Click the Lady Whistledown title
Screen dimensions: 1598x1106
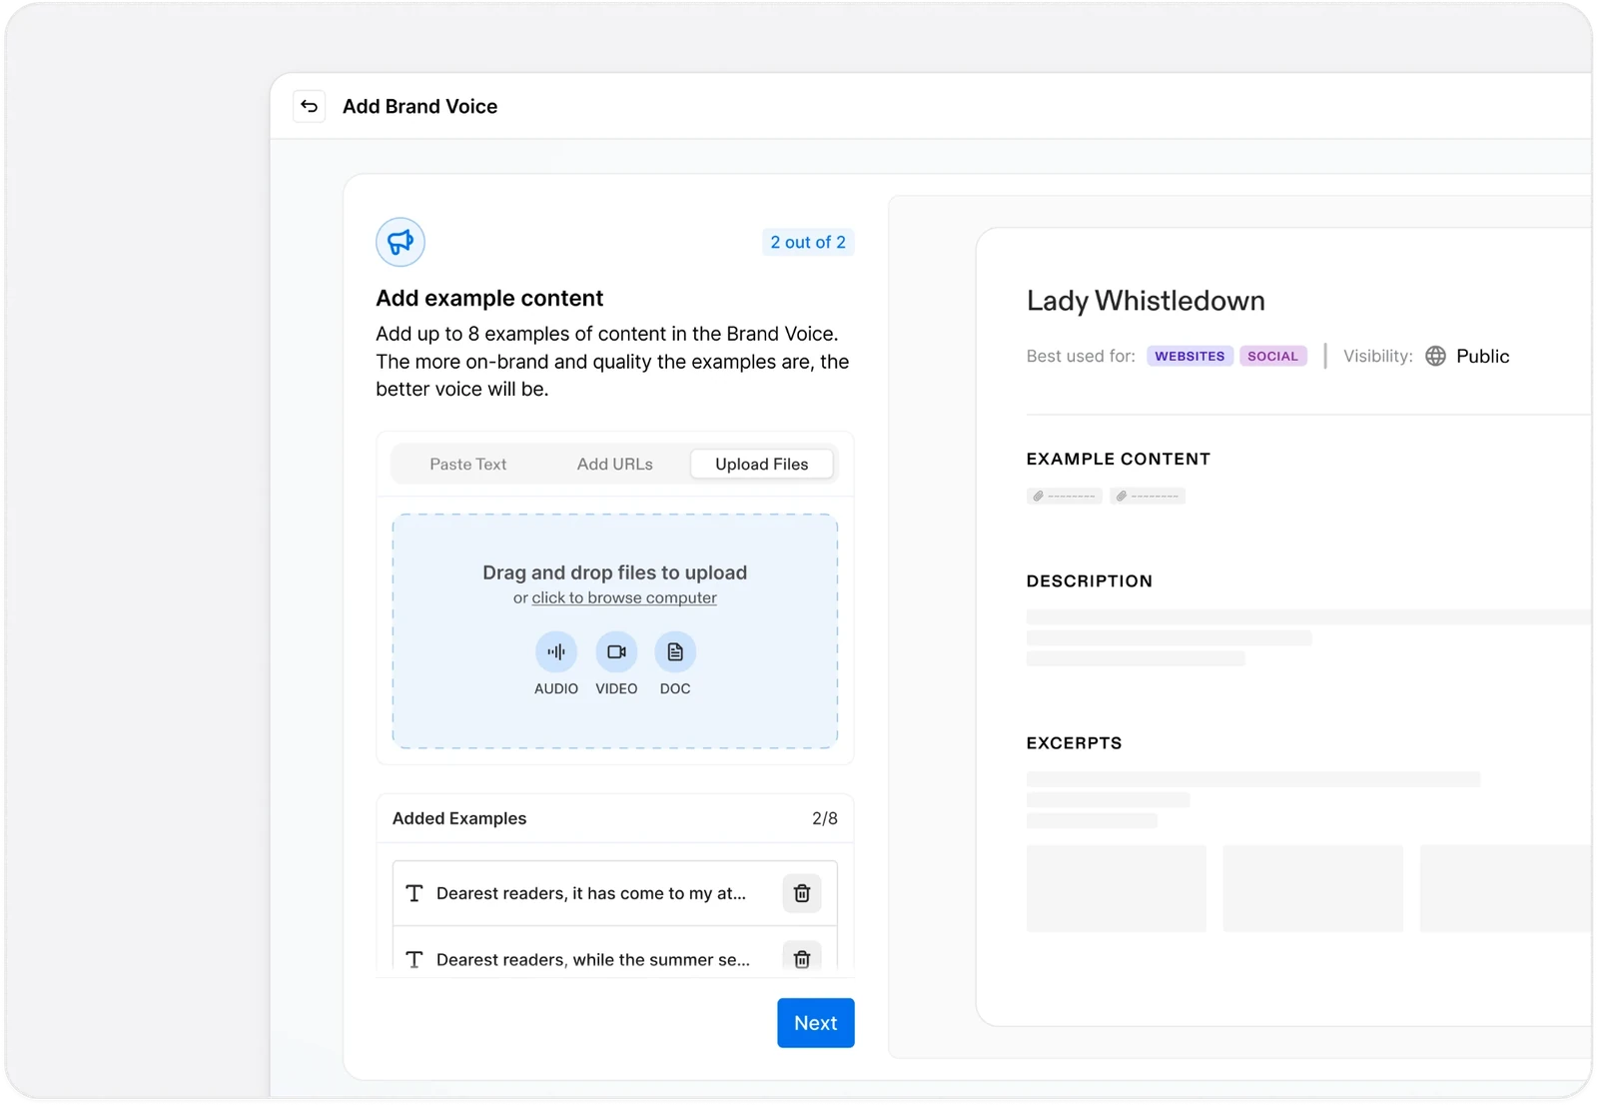1146,301
